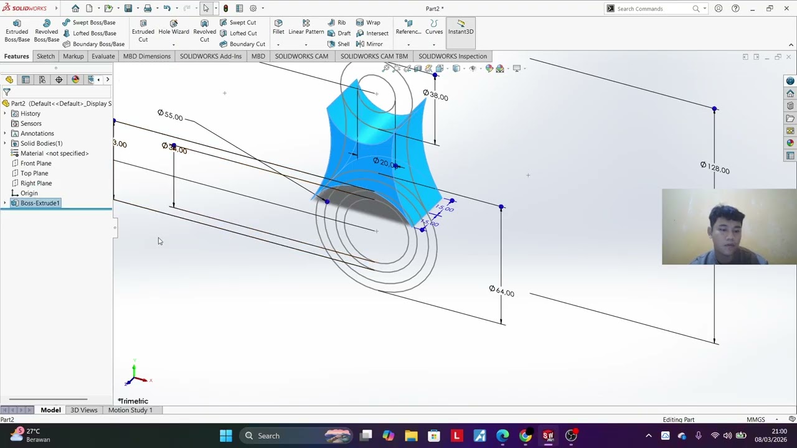
Task: Switch to the Sketch tab
Action: 45,56
